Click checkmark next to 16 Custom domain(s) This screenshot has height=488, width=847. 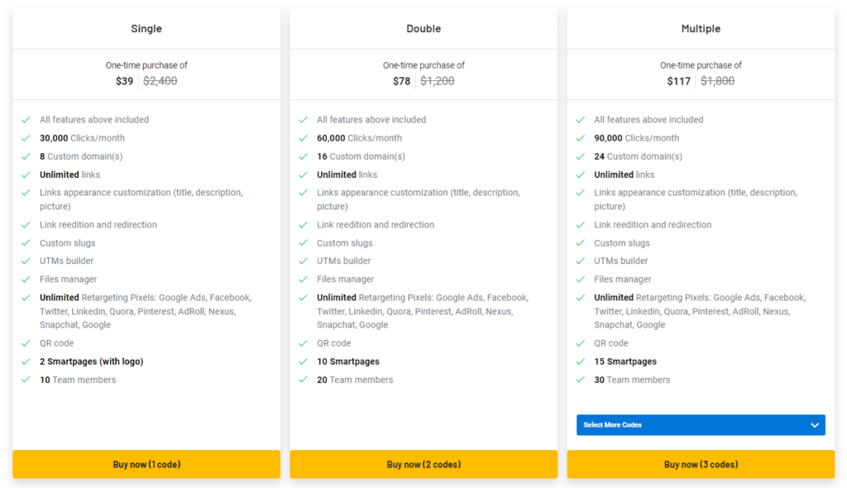pos(303,156)
